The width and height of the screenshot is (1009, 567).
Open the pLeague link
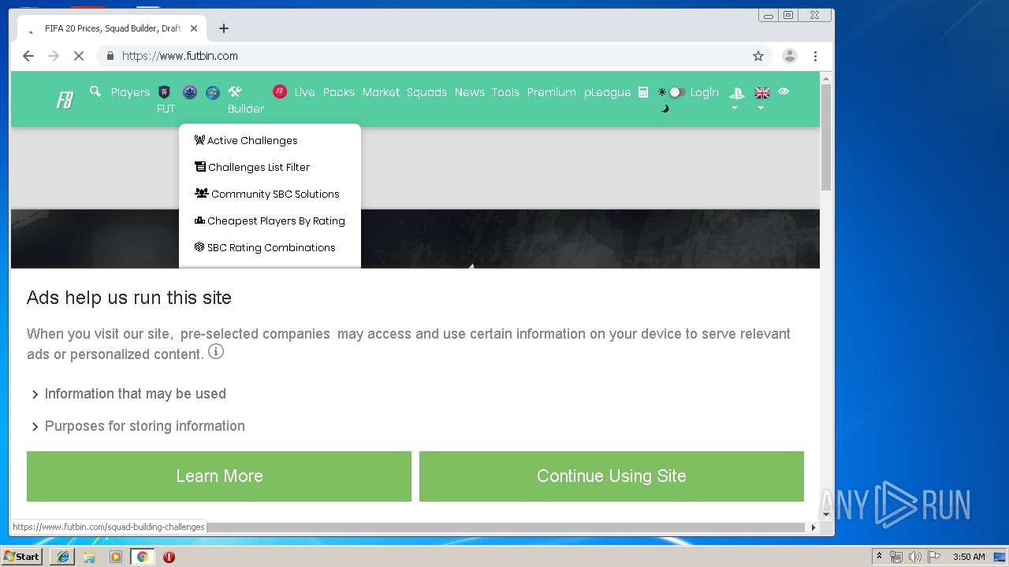pos(607,92)
